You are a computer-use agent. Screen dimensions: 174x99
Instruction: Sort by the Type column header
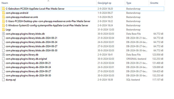[x=129, y=3]
